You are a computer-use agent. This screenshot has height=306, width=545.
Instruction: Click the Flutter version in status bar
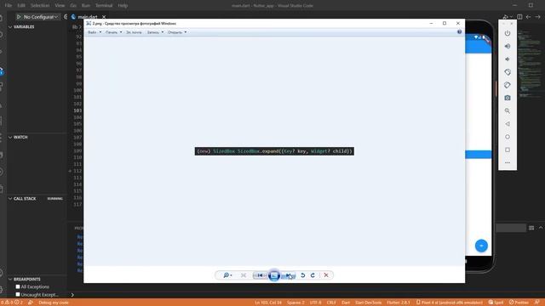[x=399, y=303]
